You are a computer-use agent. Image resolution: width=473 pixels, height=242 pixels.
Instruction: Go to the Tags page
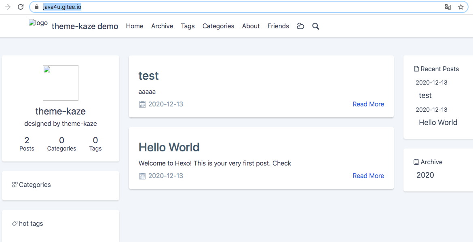[188, 26]
